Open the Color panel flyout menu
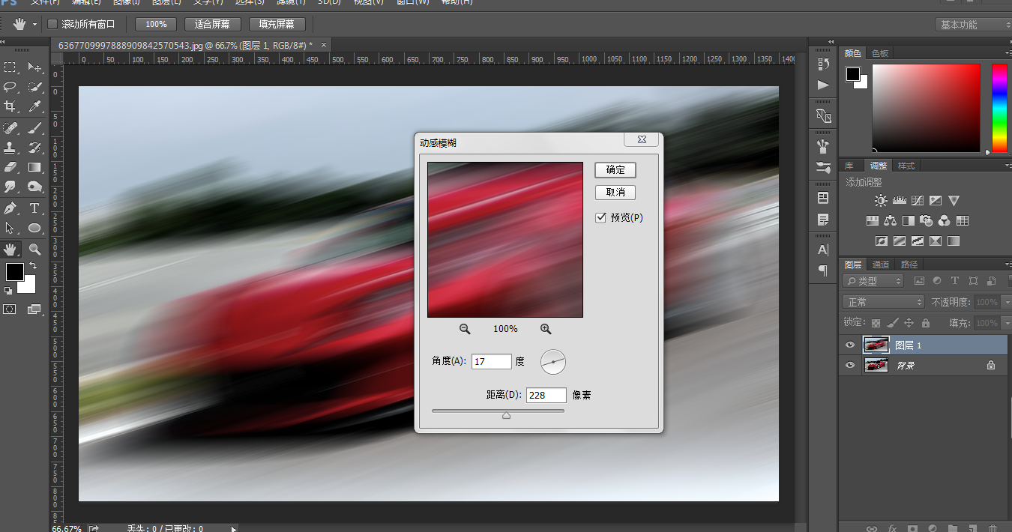This screenshot has width=1012, height=532. coord(1007,53)
